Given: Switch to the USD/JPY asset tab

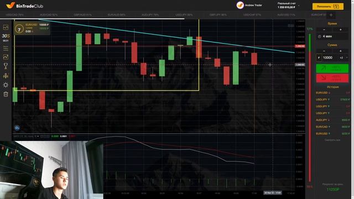Looking at the screenshot, I should tap(184, 15).
